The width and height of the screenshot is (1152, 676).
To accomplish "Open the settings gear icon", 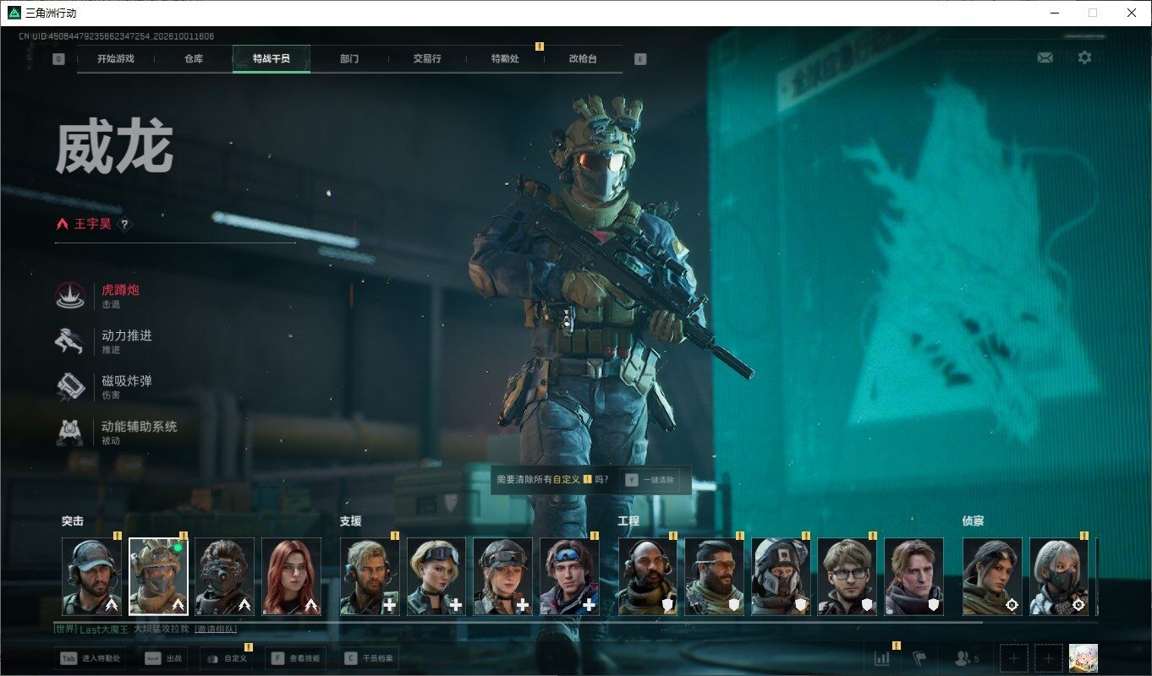I will pyautogui.click(x=1084, y=57).
